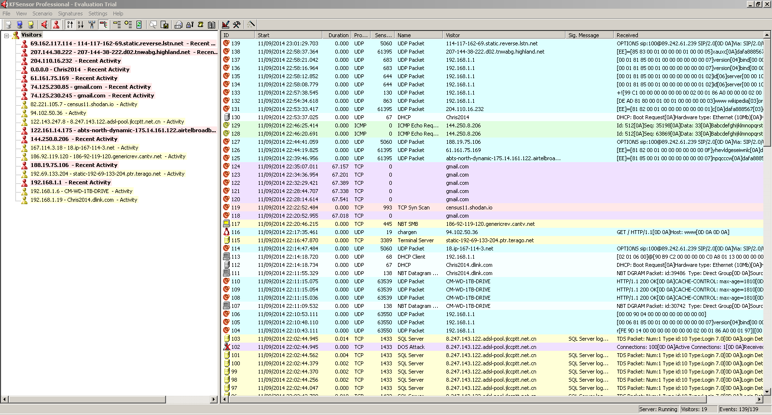Click the stop server toolbar icon

(8, 24)
